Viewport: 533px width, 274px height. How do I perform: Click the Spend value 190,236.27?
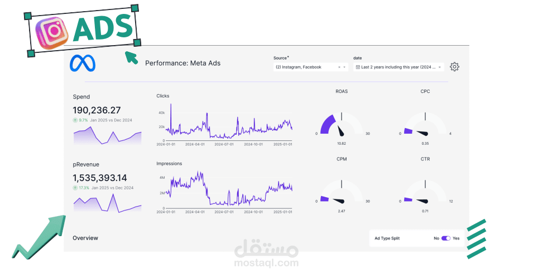click(97, 110)
